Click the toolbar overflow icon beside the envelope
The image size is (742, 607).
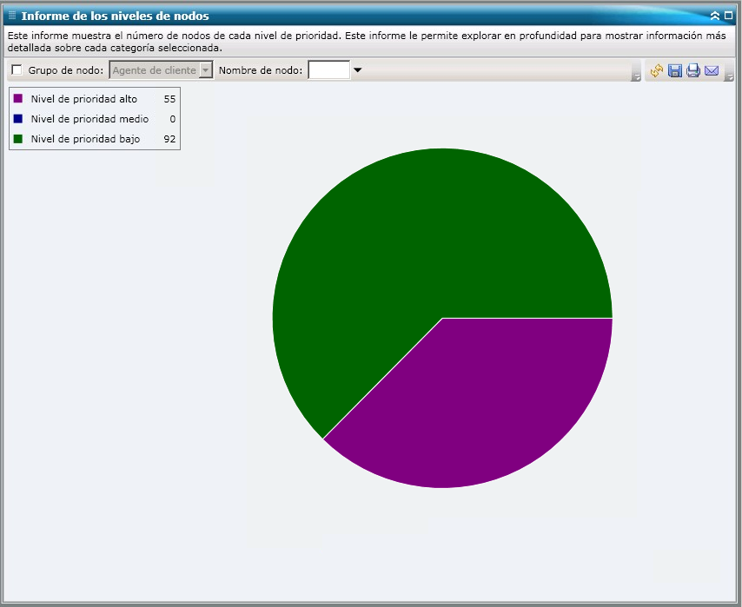[728, 74]
